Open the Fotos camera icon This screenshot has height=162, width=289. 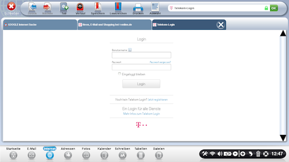86,155
